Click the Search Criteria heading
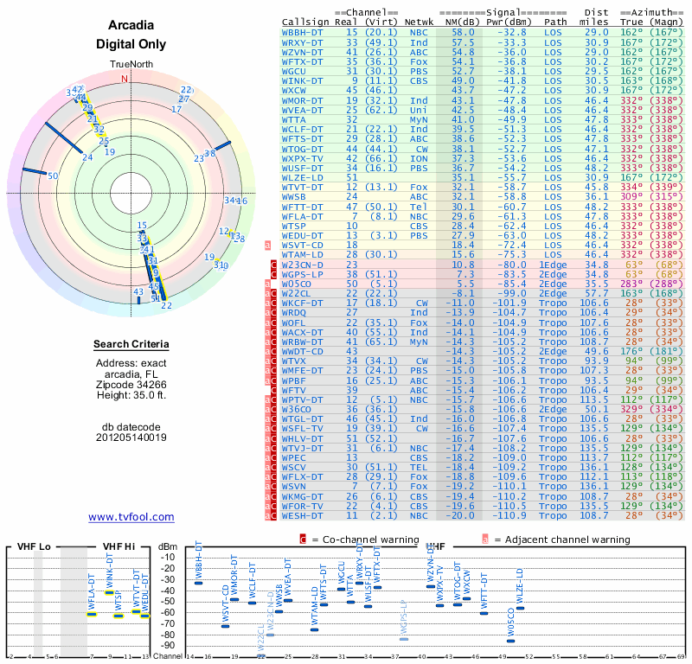This screenshot has width=692, height=664. pos(131,344)
